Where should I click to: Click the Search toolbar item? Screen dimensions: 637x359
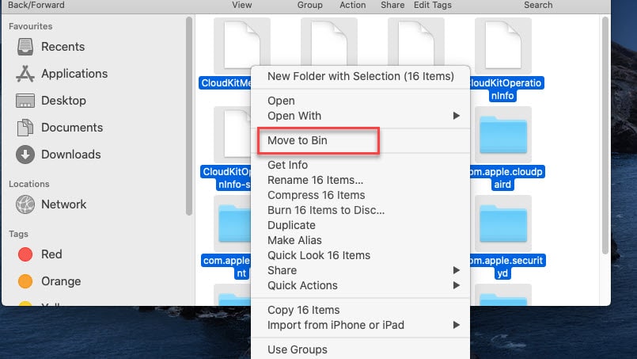click(538, 5)
